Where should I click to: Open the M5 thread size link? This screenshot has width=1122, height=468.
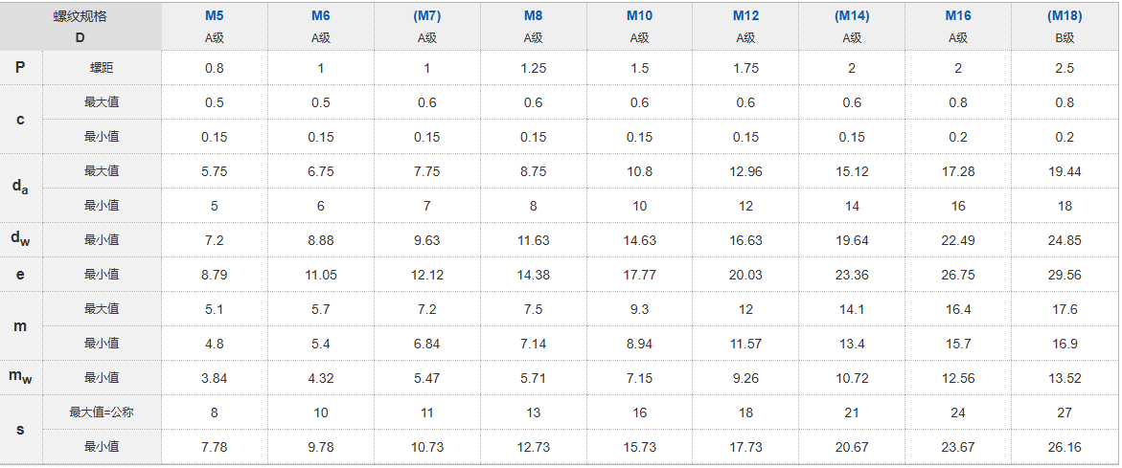[x=215, y=15]
